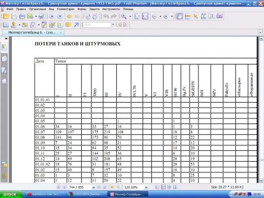Open dropdown arrow next to padlock icon
The width and height of the screenshot is (264, 198).
click(x=39, y=25)
